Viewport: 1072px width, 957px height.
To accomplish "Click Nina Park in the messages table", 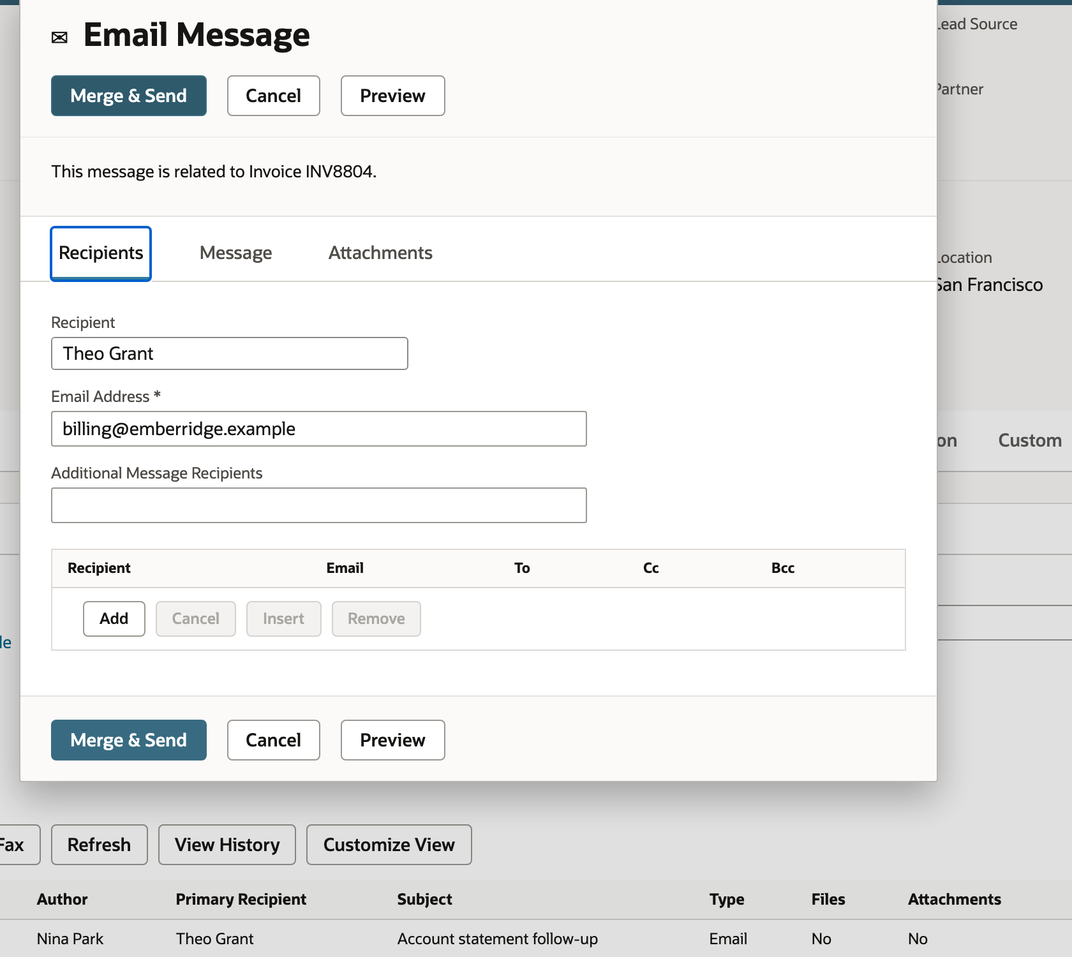I will 70,939.
